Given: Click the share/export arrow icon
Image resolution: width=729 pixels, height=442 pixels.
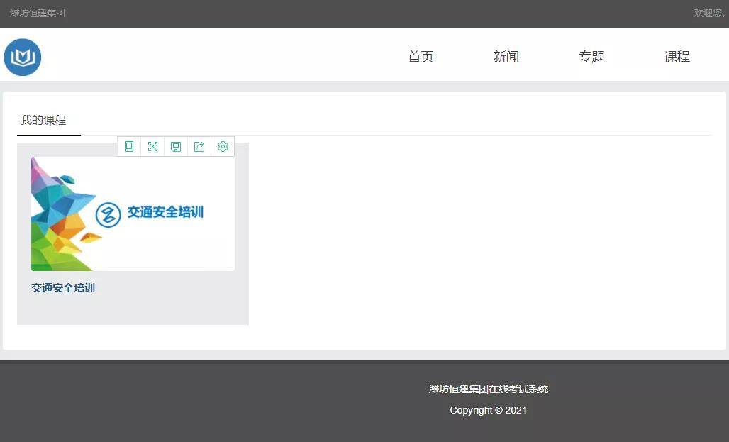Looking at the screenshot, I should tap(199, 146).
